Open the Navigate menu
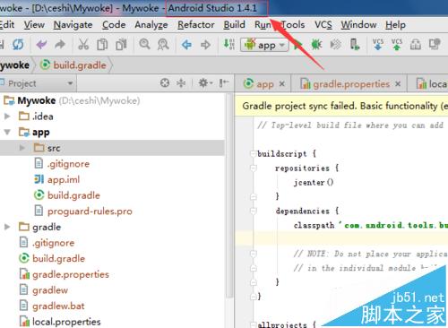Screen dimensions: 448x328 73,25
